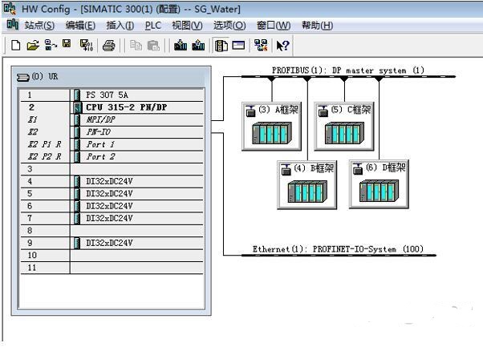
Task: Select the MPI/DP interface row
Action: tap(112, 119)
